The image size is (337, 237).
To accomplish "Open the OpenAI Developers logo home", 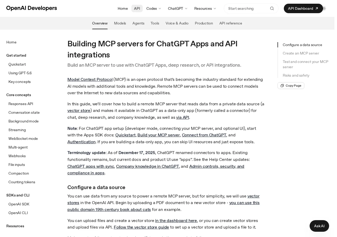I will tap(32, 8).
